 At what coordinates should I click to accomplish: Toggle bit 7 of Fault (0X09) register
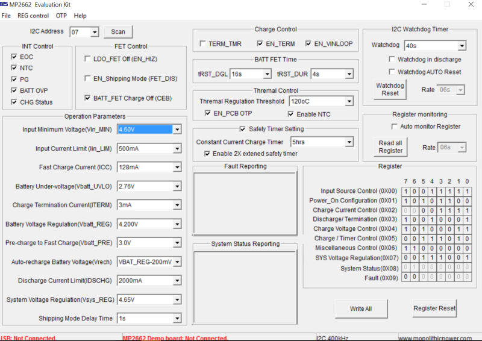(405, 277)
